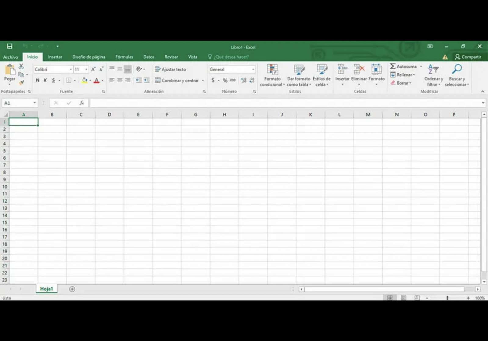Open Rellenar fill dropdown

pos(403,75)
